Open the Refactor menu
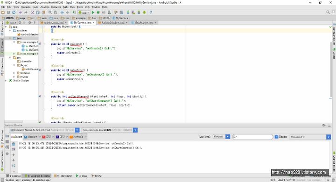336x182 pixels. pos(56,7)
